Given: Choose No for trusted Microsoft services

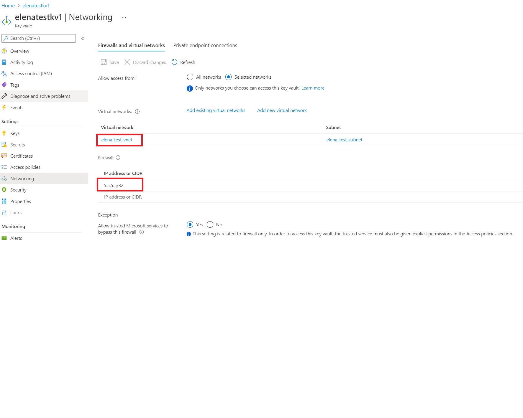Looking at the screenshot, I should (x=210, y=224).
